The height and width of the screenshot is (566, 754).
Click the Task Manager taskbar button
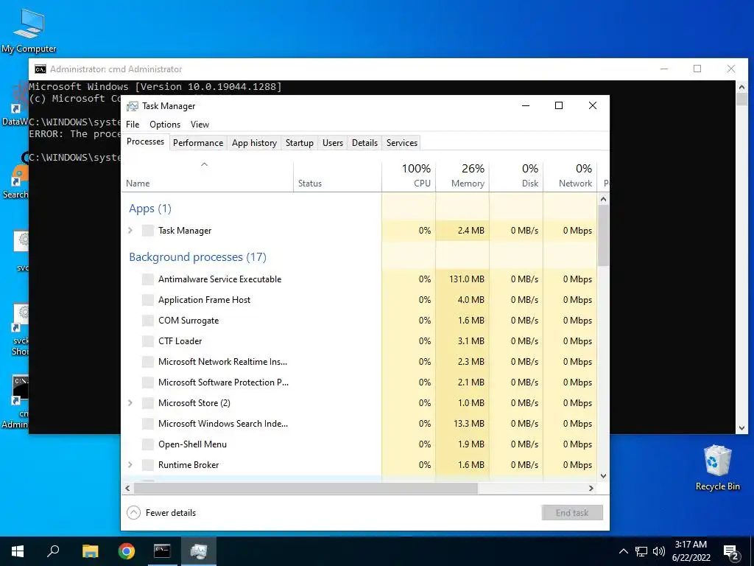(199, 551)
